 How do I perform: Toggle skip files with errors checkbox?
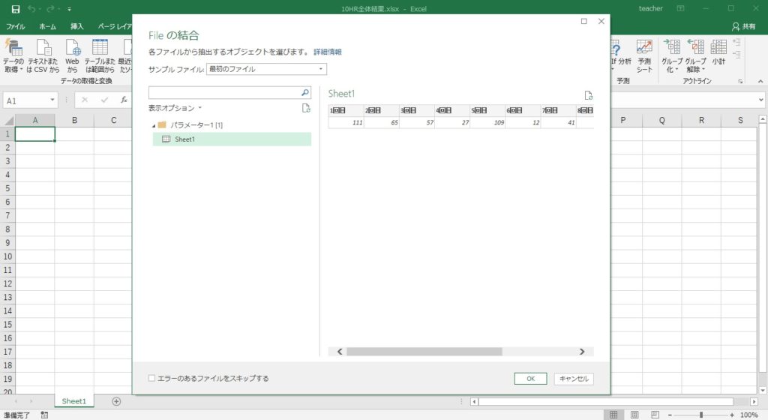[151, 378]
